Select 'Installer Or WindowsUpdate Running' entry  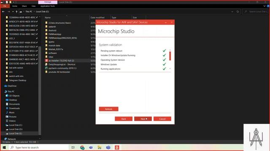coord(118,55)
